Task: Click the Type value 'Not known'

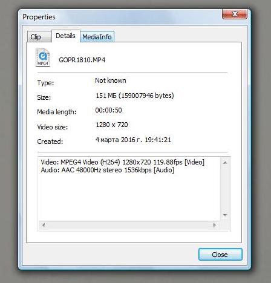Action: click(111, 80)
